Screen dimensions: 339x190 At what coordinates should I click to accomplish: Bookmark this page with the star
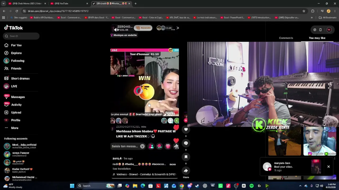tap(304, 11)
